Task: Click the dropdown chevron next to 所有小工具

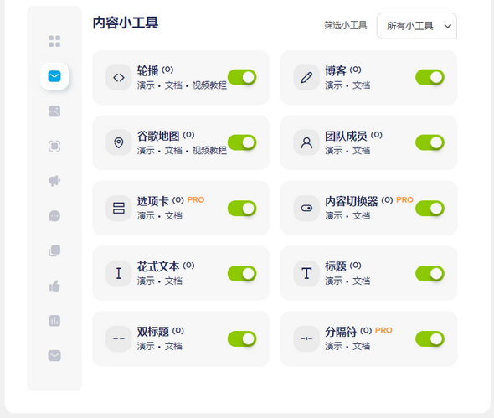Action: (448, 26)
